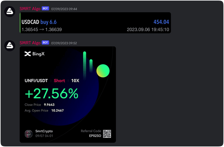This screenshot has width=224, height=147.
Task: Click the +27.56% profit percentage
Action: click(51, 94)
